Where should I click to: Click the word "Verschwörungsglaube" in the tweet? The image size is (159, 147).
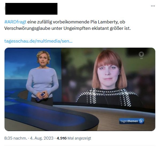[27, 28]
